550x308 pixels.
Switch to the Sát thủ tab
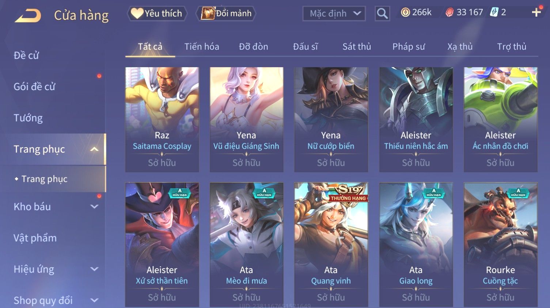357,47
